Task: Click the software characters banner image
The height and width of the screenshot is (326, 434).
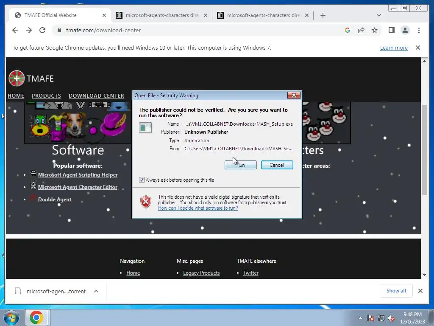Action: tap(78, 123)
